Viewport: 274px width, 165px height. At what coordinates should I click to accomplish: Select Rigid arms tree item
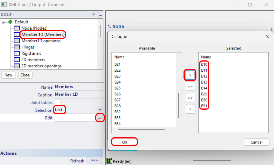(x=31, y=53)
